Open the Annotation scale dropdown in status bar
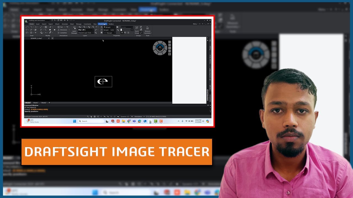The image size is (353, 198). tap(140, 117)
